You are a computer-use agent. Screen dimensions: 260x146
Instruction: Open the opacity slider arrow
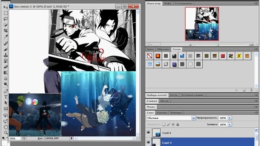coord(230,118)
